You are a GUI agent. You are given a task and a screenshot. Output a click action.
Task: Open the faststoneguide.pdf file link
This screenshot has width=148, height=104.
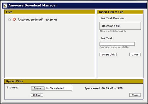click(x=30, y=20)
